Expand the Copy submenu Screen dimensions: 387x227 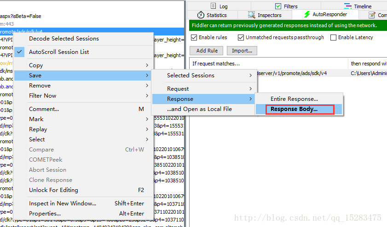pyautogui.click(x=83, y=65)
